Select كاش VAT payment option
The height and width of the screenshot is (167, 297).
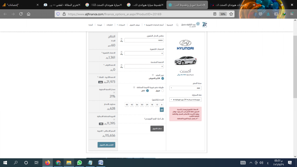(147, 91)
